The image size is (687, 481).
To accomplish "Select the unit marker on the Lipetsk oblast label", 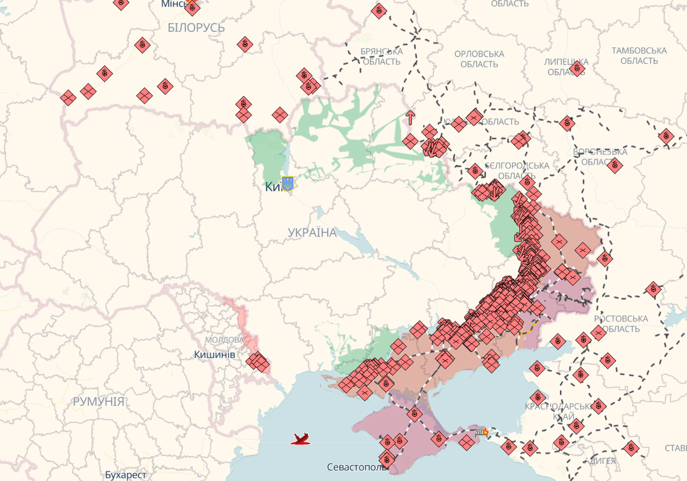I will coord(577,69).
